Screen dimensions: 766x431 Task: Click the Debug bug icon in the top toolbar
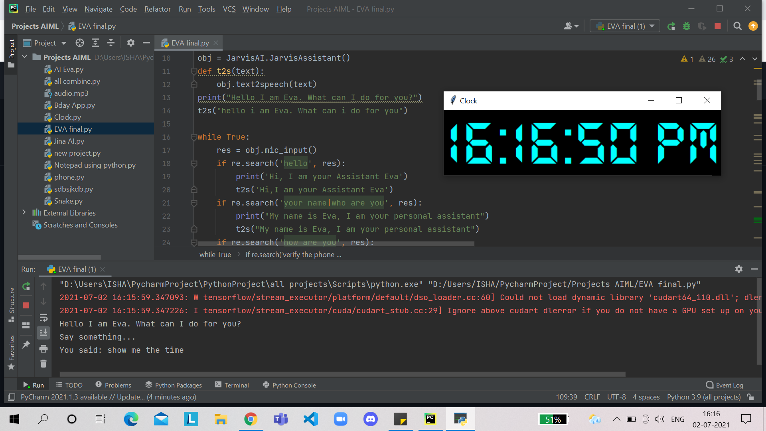pyautogui.click(x=687, y=26)
